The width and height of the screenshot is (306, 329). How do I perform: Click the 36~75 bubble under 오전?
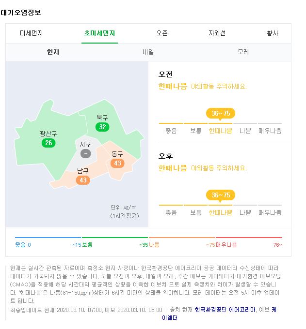(x=220, y=113)
